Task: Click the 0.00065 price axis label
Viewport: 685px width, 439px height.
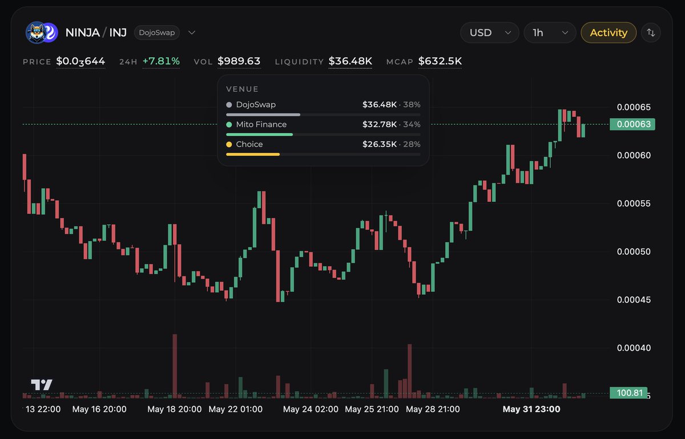Action: point(634,107)
